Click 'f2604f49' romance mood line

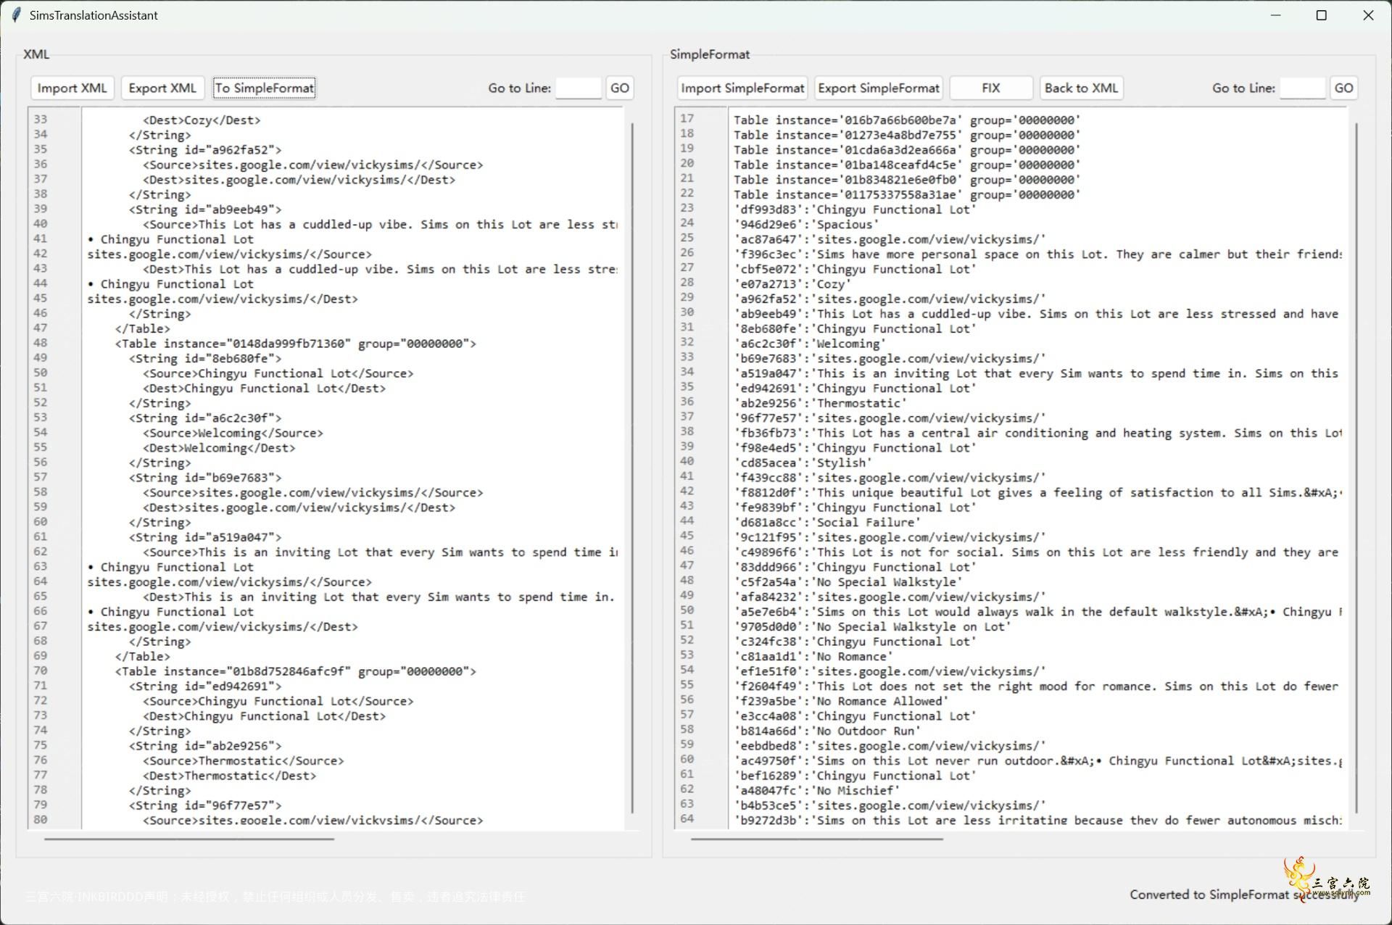coord(1036,687)
